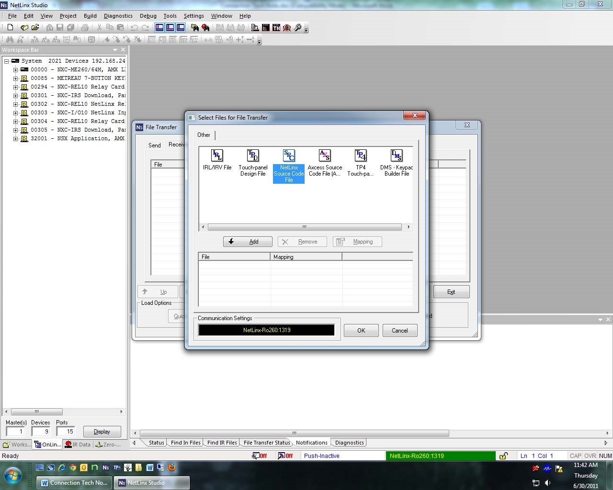
Task: Click the Open File folder toolbar icon
Action: click(35, 28)
